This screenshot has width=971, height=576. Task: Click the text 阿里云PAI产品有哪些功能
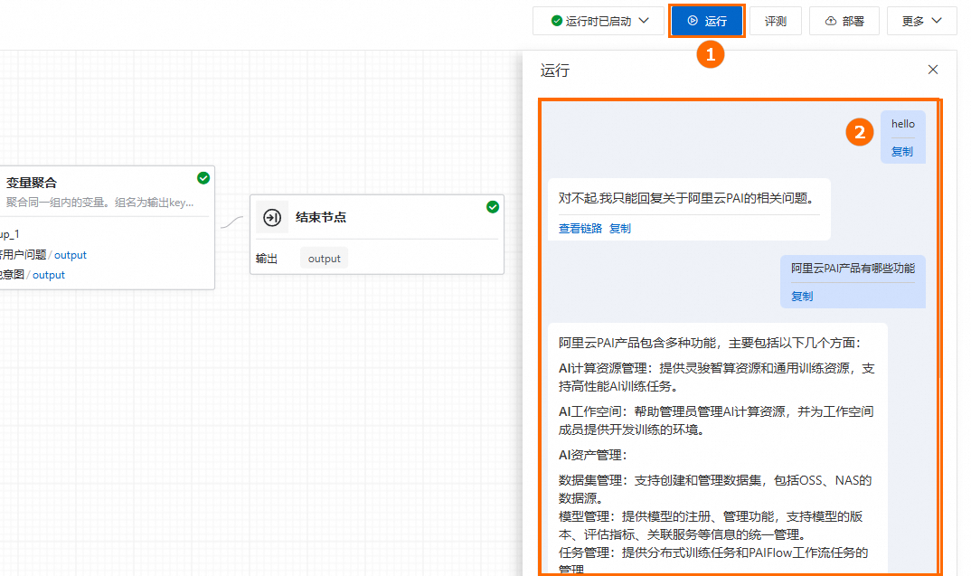pyautogui.click(x=853, y=269)
